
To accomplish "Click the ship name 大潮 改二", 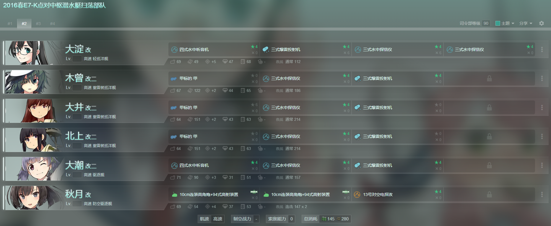I will point(81,165).
